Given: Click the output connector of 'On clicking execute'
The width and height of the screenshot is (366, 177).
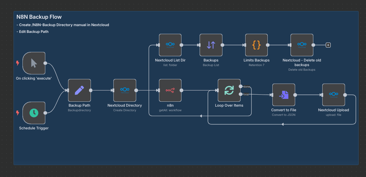Looking at the screenshot, I should pyautogui.click(x=45, y=63).
